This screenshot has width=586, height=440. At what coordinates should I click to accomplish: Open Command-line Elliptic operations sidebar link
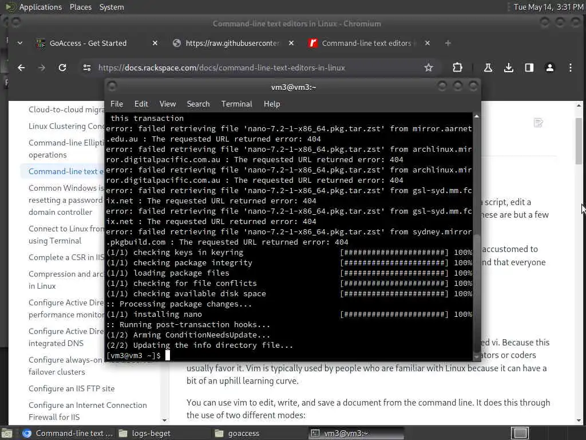[x=66, y=148]
